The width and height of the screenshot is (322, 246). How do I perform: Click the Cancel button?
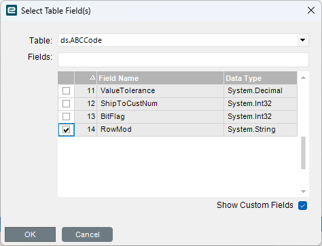[87, 234]
